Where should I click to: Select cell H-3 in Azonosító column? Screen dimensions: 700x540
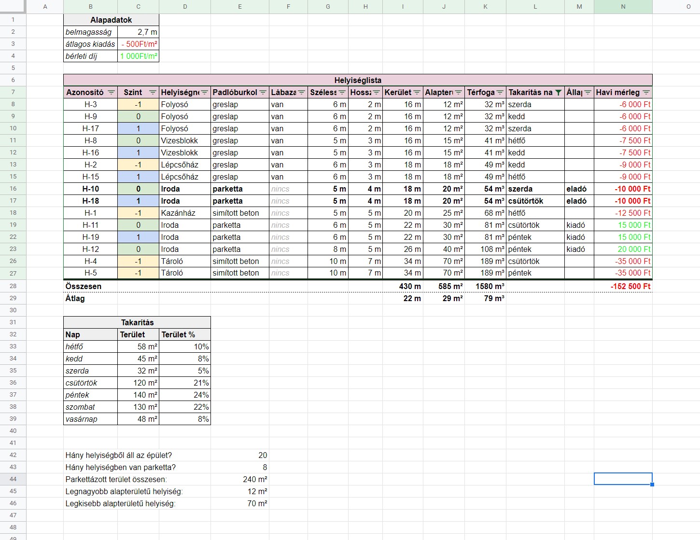(90, 104)
